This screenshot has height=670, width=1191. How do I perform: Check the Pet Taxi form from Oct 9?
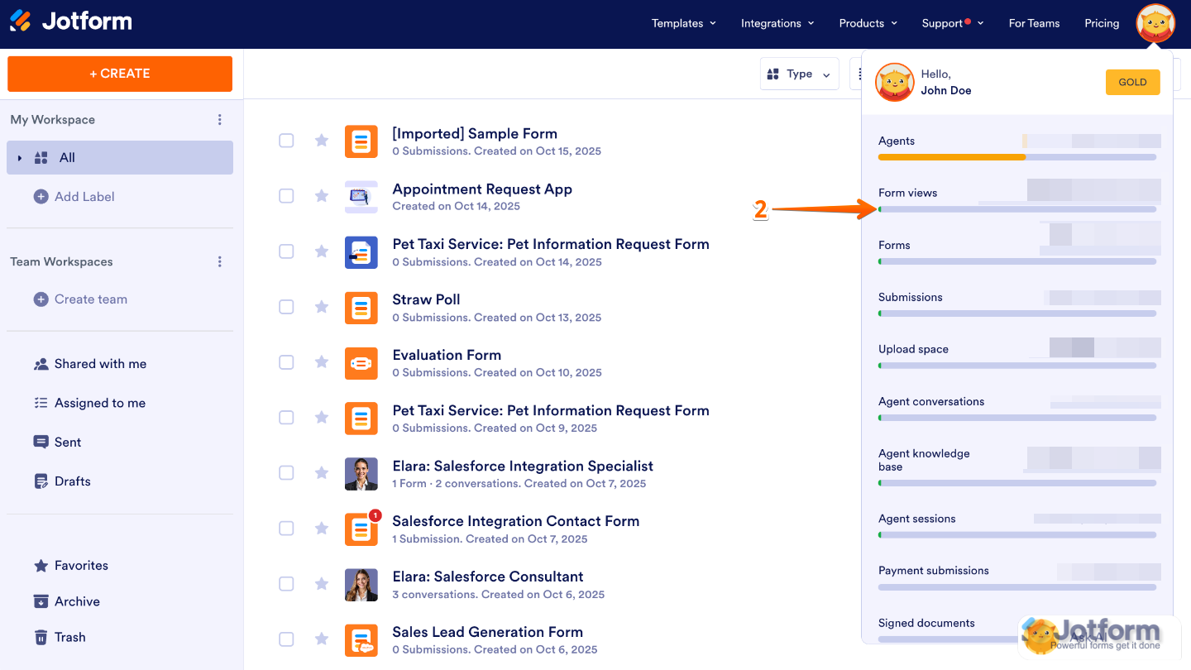(286, 418)
